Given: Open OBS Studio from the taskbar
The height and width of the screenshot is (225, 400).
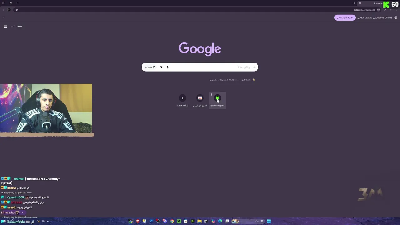Looking at the screenshot, I should [x=158, y=221].
